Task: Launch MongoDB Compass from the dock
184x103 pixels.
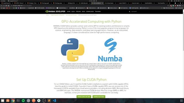Action: [x=39, y=100]
